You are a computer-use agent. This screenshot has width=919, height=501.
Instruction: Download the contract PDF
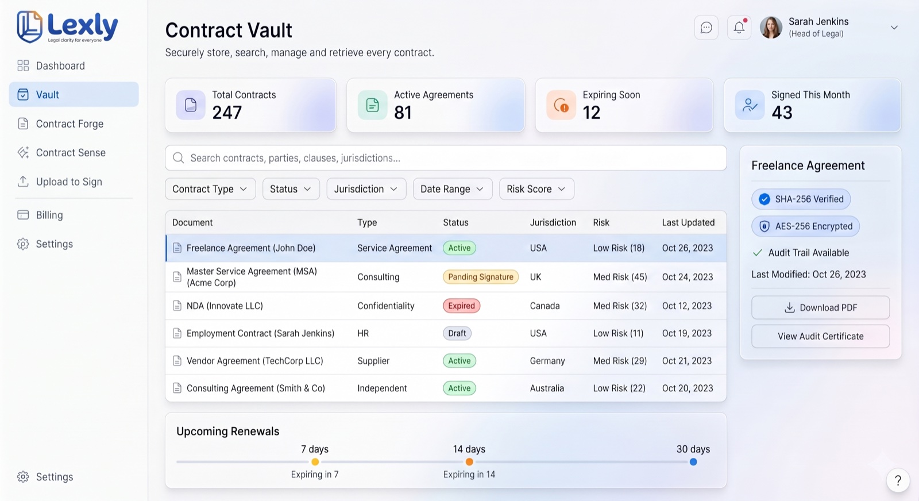(820, 308)
